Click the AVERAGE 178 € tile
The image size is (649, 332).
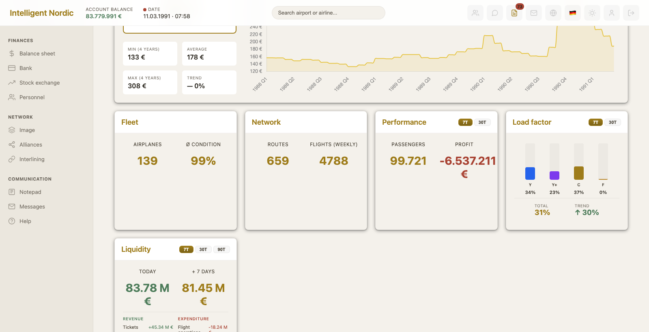pyautogui.click(x=209, y=53)
